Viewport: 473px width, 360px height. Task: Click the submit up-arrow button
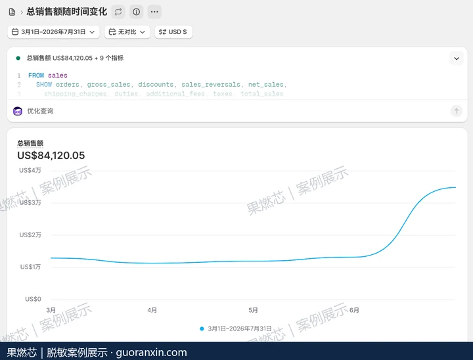pyautogui.click(x=457, y=111)
